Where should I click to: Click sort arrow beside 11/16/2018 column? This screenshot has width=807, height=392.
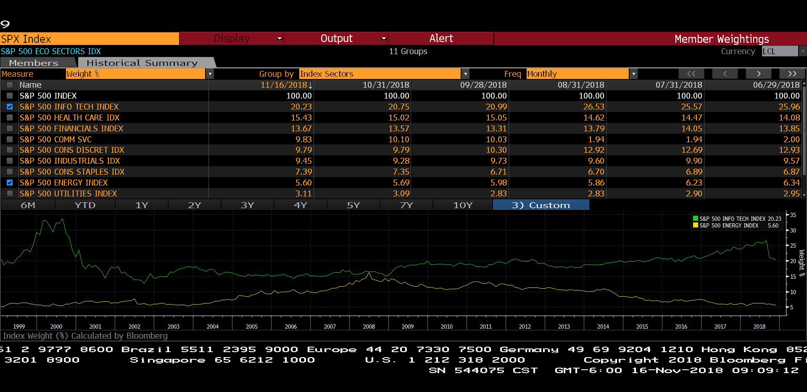(310, 85)
